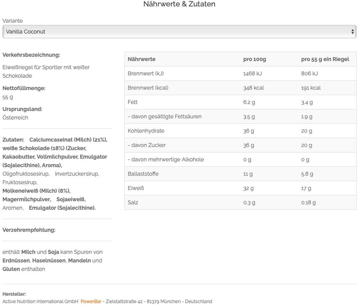358x305 pixels.
Task: Click the Nährwerte & Zutaten heading
Action: point(179,4)
